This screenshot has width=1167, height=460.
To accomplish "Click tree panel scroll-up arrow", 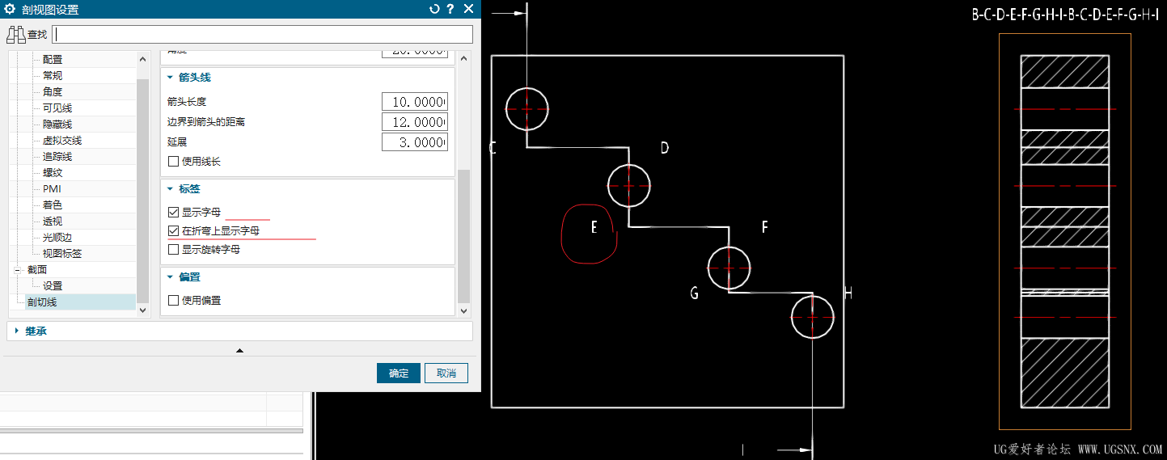I will click(143, 59).
